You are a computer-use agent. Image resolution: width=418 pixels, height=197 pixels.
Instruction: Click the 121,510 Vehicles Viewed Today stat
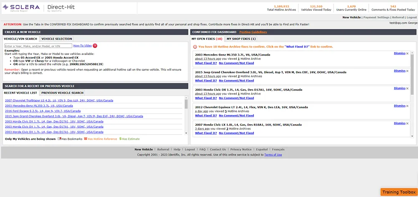(x=316, y=8)
